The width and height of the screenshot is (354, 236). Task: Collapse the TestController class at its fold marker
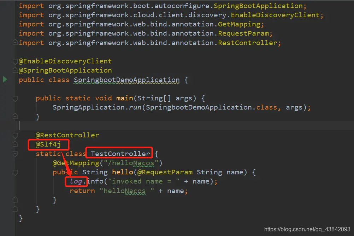[15, 154]
